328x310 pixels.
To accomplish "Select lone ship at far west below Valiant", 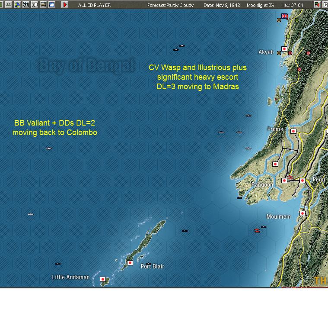I will 31,214.
